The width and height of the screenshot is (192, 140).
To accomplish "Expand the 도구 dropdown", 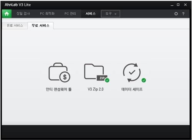I will click(111, 13).
